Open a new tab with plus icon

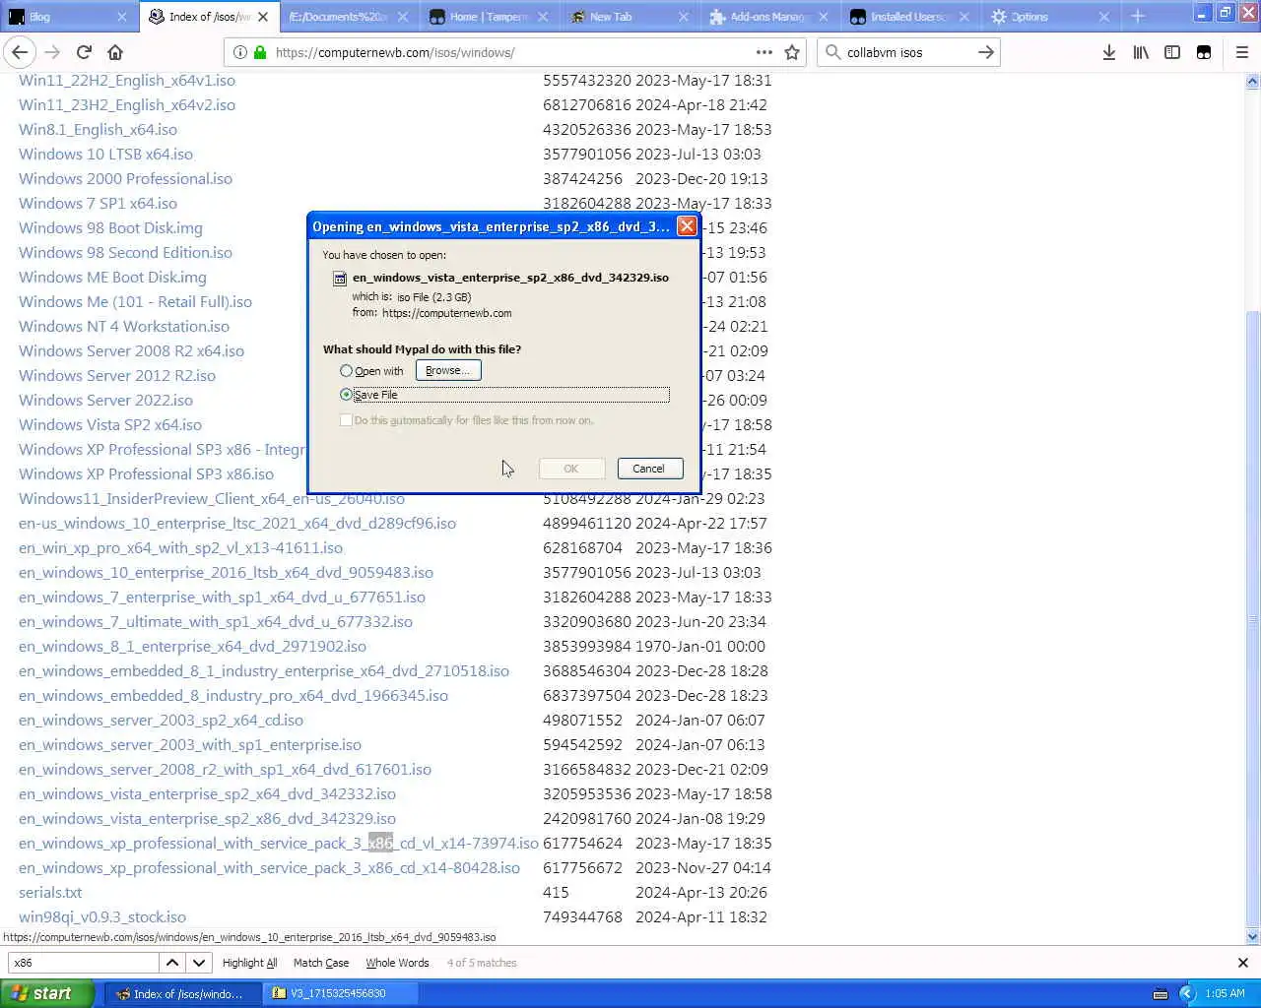click(x=1138, y=16)
